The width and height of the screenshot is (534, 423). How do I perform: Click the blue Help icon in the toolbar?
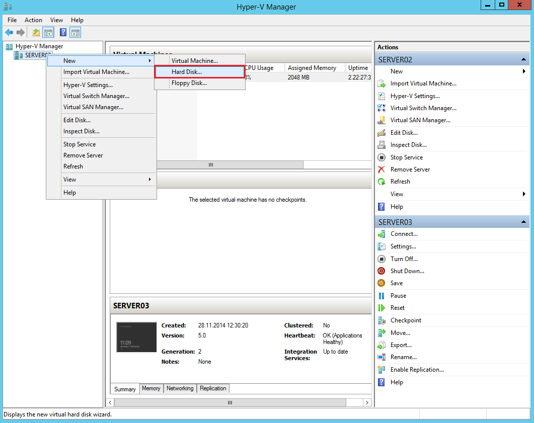[x=63, y=33]
